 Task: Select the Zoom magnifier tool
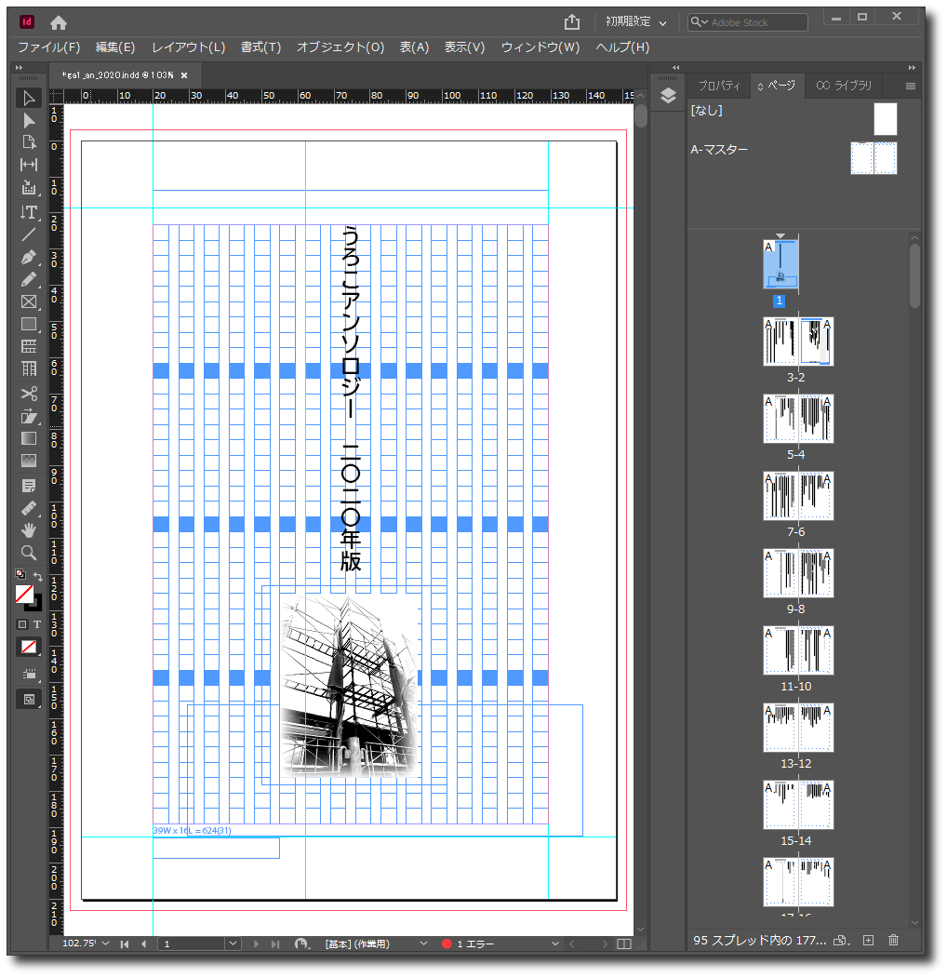click(x=29, y=552)
